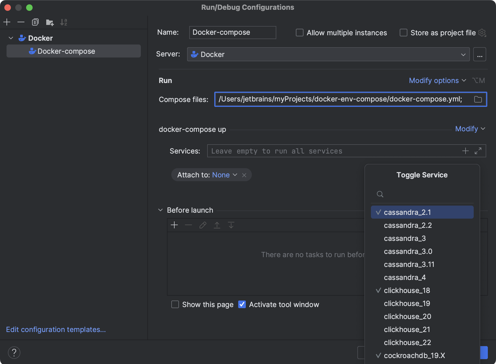Screen dimensions: 496x364
Task: Open the Modify options dropdown
Action: [x=437, y=81]
